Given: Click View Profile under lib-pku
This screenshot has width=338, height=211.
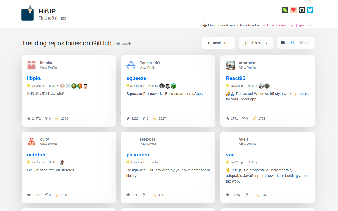Looking at the screenshot, I should 48,68.
